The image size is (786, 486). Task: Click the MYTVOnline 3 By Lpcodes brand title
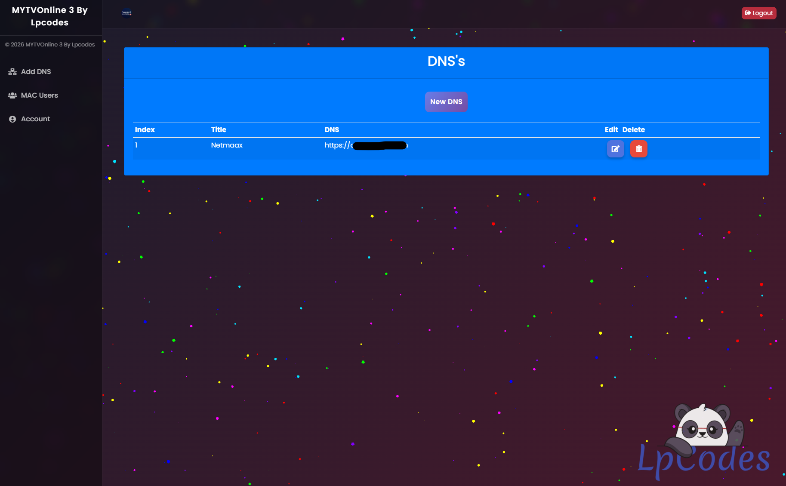click(50, 16)
